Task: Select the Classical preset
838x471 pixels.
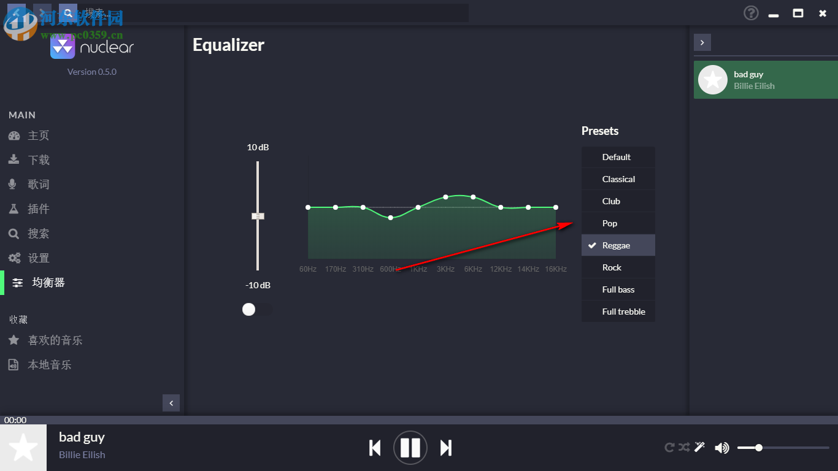Action: pos(618,179)
